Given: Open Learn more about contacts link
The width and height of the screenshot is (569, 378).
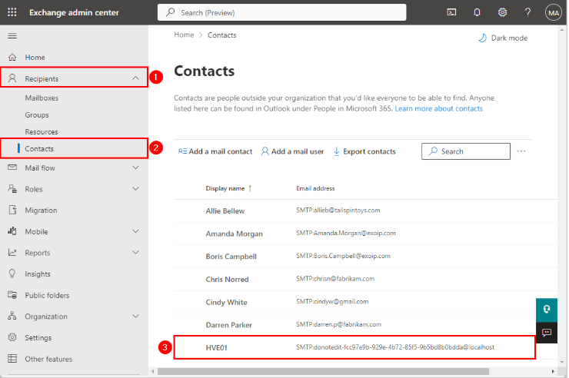Looking at the screenshot, I should pos(438,109).
